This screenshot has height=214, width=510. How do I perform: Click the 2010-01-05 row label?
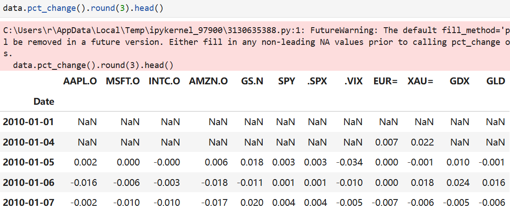pyautogui.click(x=28, y=162)
